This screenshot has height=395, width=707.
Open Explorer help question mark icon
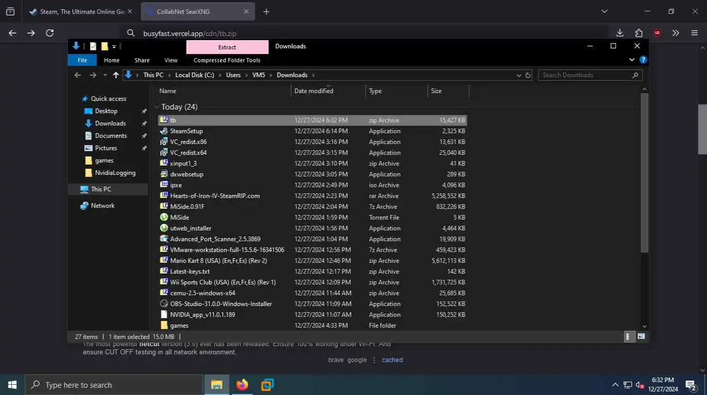(x=643, y=60)
